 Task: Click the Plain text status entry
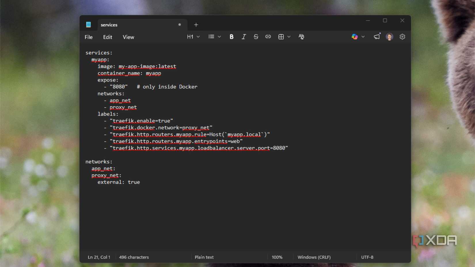point(204,257)
